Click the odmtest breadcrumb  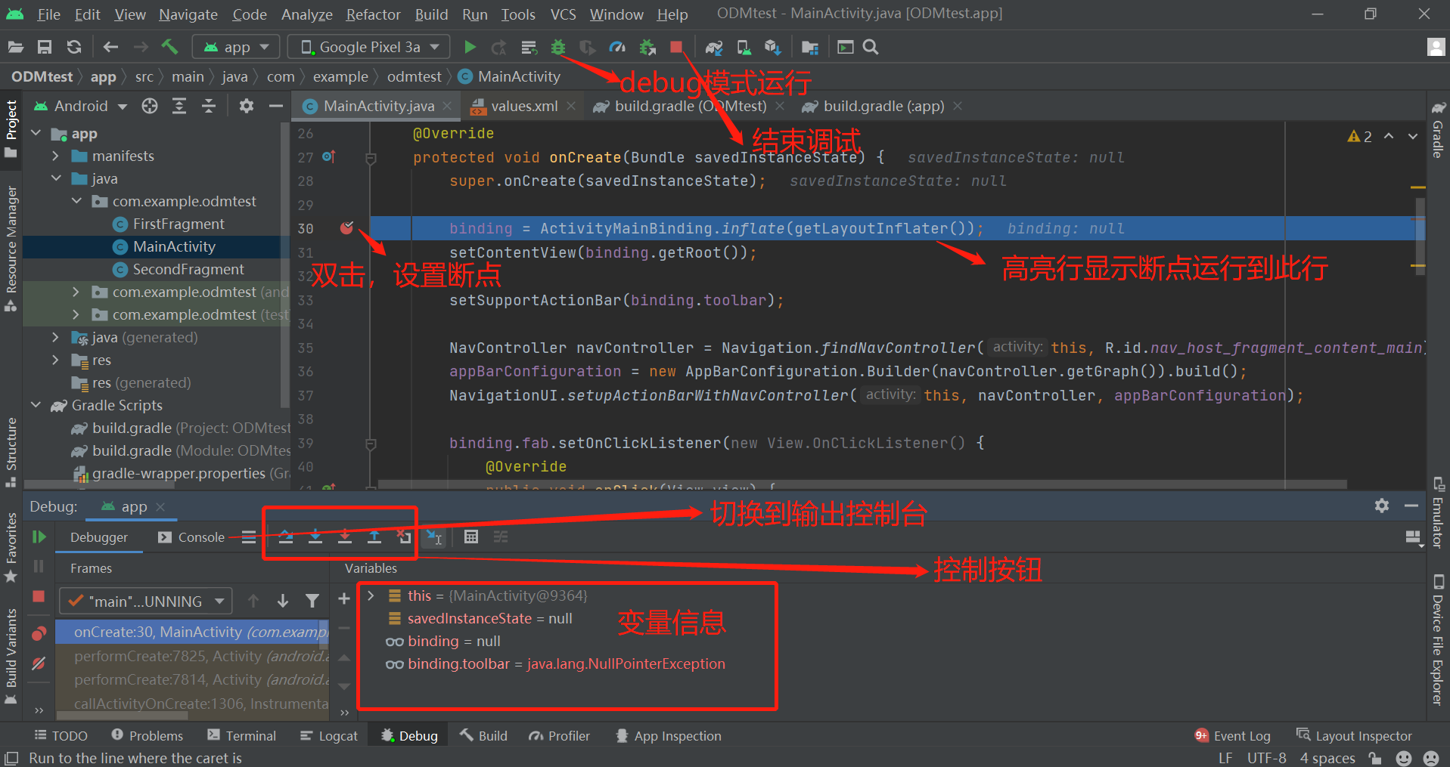click(x=414, y=76)
